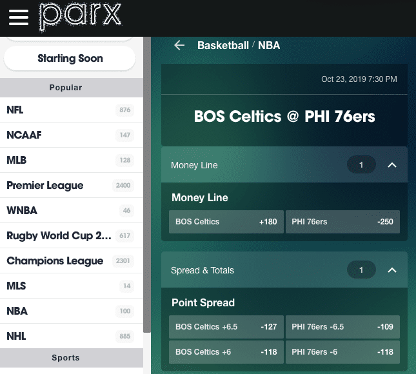
Task: Click the Champions League 2301 count
Action: click(x=123, y=261)
